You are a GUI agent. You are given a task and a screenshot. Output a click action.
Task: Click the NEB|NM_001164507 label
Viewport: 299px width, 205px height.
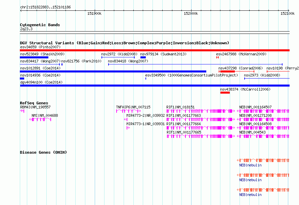pos(255,107)
